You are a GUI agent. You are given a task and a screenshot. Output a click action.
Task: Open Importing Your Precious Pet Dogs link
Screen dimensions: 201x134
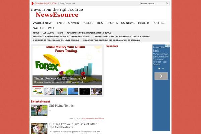point(112,40)
